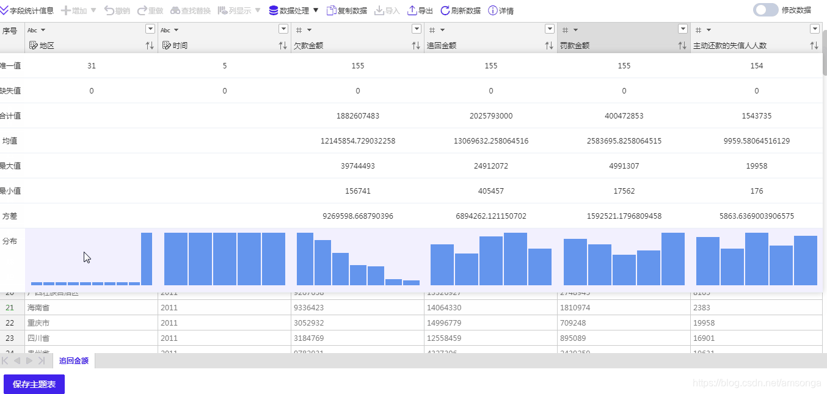Click the 合计值 total 1882607483
The image size is (827, 394).
tap(358, 116)
